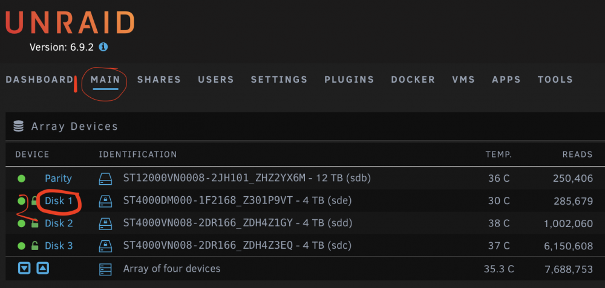Click the Parity green status indicator
The width and height of the screenshot is (605, 288).
click(x=22, y=178)
